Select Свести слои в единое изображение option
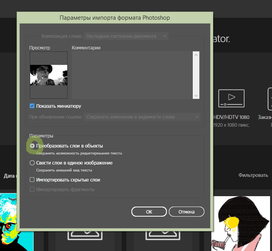Screen dimensions: 272x251 click(32, 163)
